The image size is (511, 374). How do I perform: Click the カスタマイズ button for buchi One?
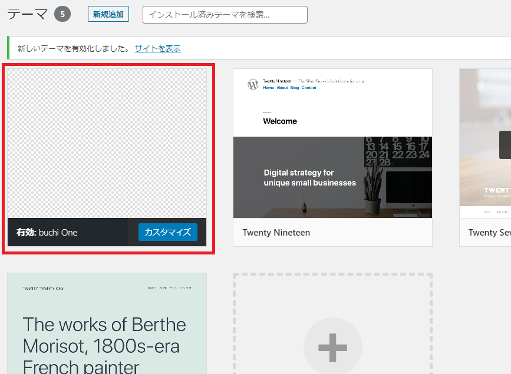[168, 232]
